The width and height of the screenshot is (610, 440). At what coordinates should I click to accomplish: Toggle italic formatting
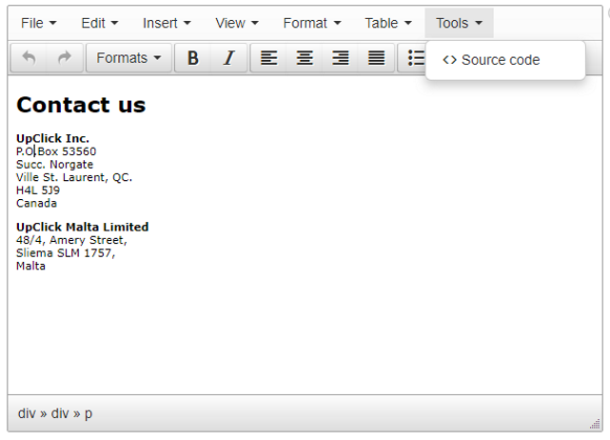[x=228, y=58]
